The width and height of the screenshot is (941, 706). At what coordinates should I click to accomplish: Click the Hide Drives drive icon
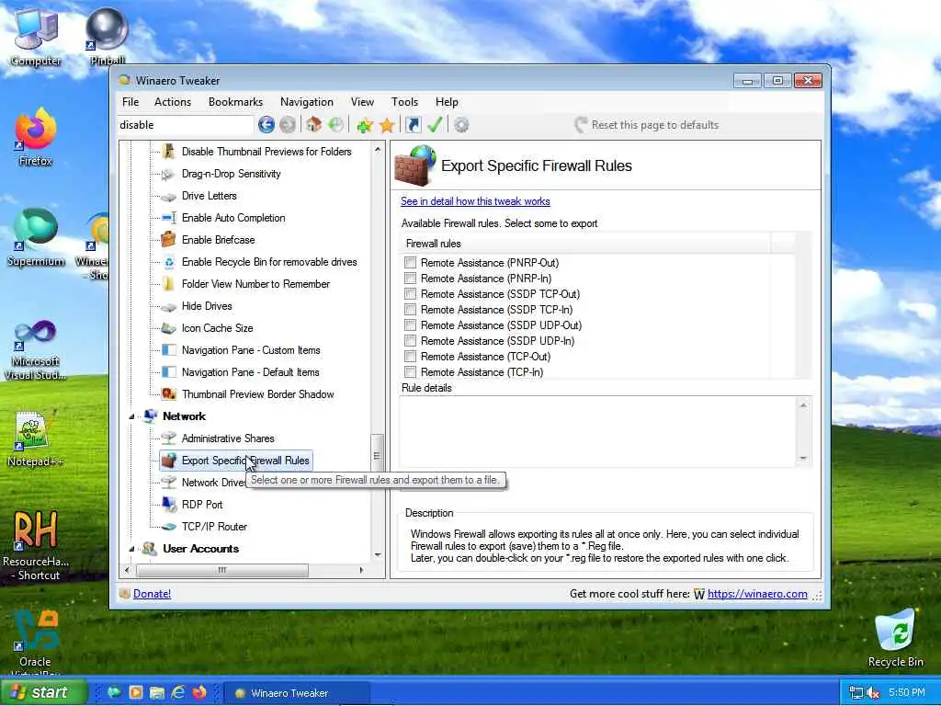click(169, 307)
